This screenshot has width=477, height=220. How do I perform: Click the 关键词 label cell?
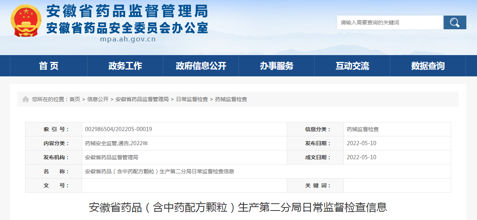[315, 185]
